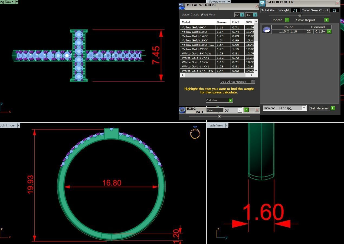Click the green arrow beside Calculate
This screenshot has width=344, height=244.
tap(231, 100)
